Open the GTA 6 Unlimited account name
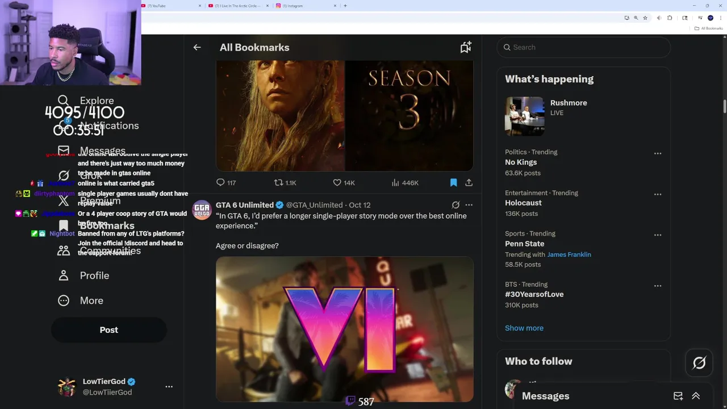This screenshot has height=409, width=727. [245, 205]
